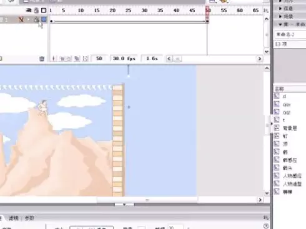Enable the onion skin button
The height and width of the screenshot is (229, 306).
[x=62, y=59]
